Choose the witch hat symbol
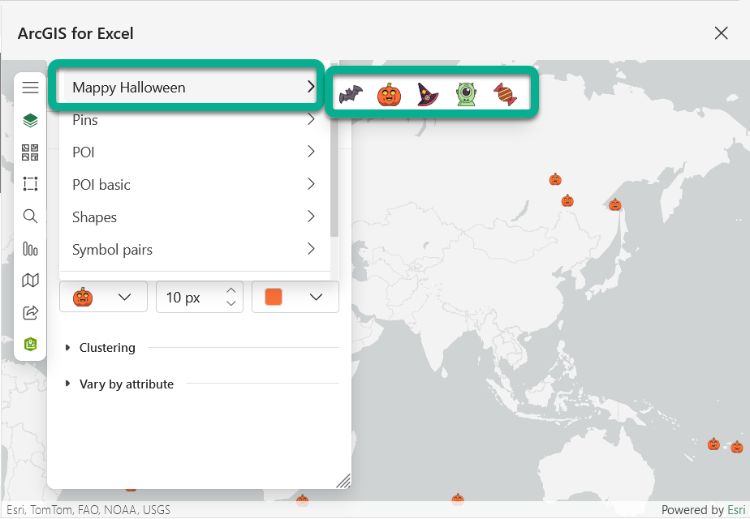This screenshot has height=519, width=750. (426, 92)
